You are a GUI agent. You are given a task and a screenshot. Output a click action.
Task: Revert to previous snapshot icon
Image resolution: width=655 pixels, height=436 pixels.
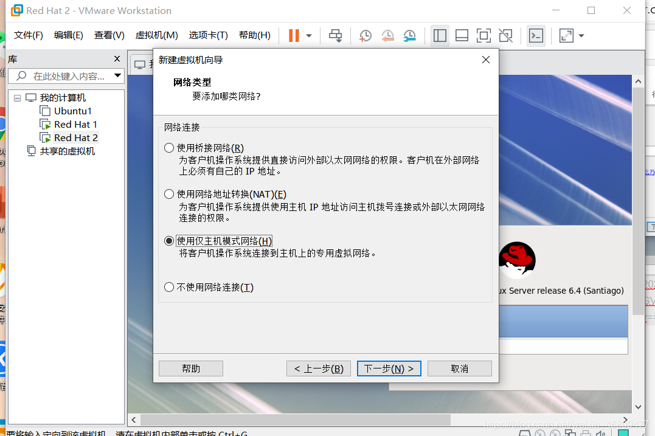click(387, 35)
